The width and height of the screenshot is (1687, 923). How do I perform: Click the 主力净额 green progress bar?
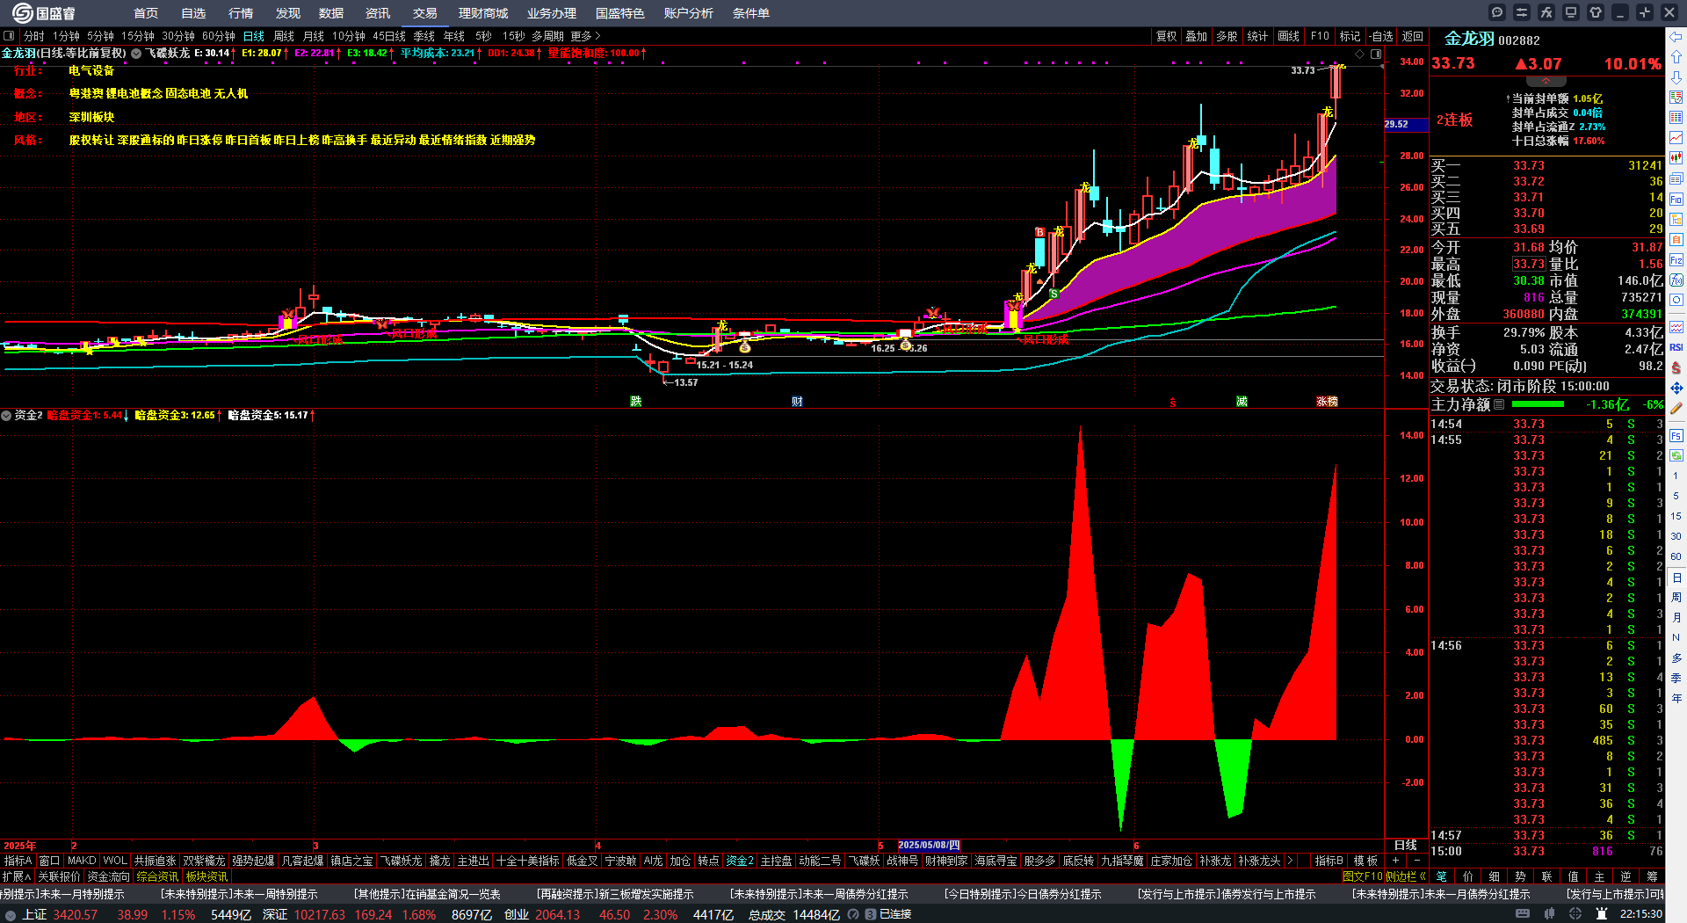click(1538, 404)
